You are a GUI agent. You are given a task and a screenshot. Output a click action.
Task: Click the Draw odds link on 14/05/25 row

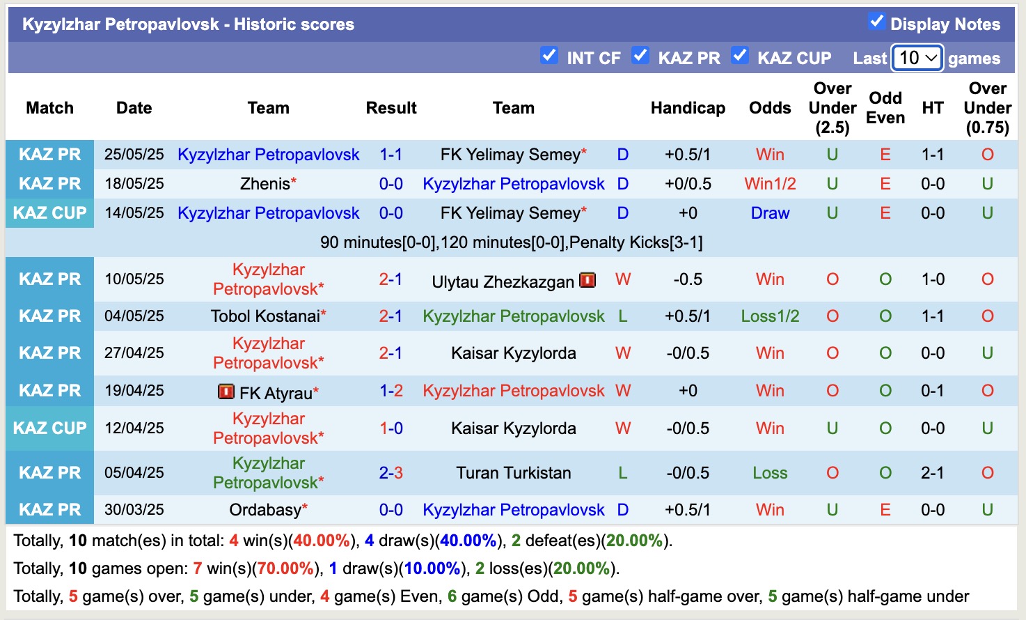click(770, 212)
